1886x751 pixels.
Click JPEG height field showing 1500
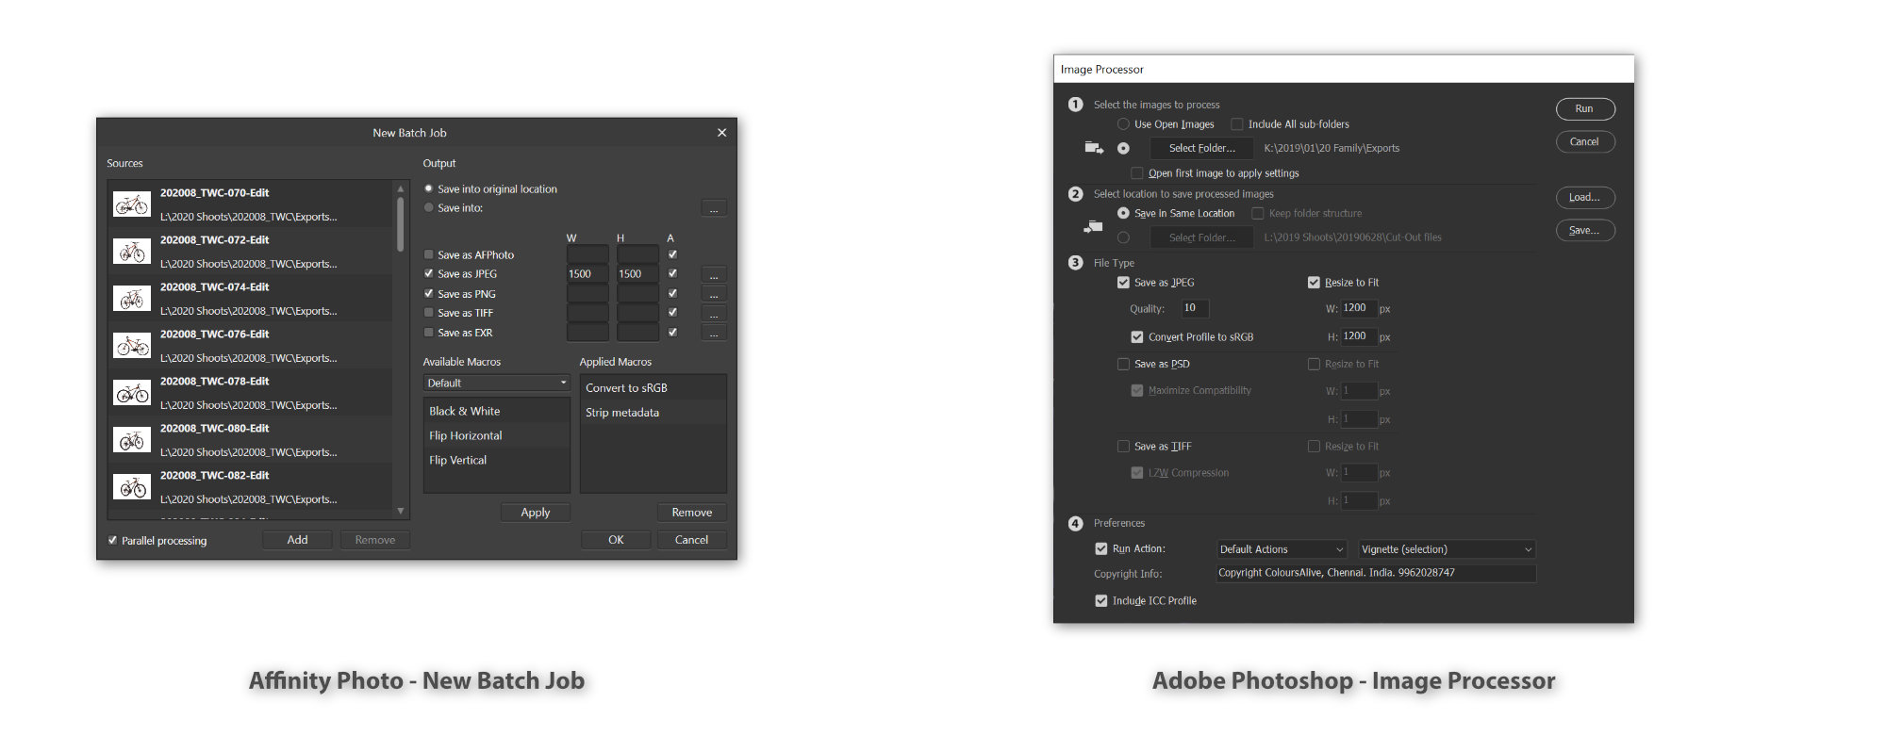click(x=637, y=274)
